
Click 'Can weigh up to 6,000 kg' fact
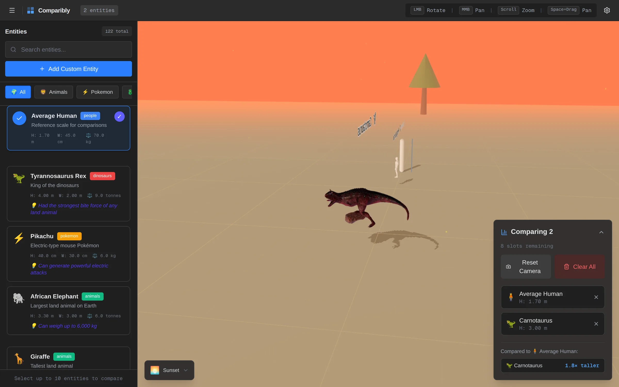click(67, 326)
